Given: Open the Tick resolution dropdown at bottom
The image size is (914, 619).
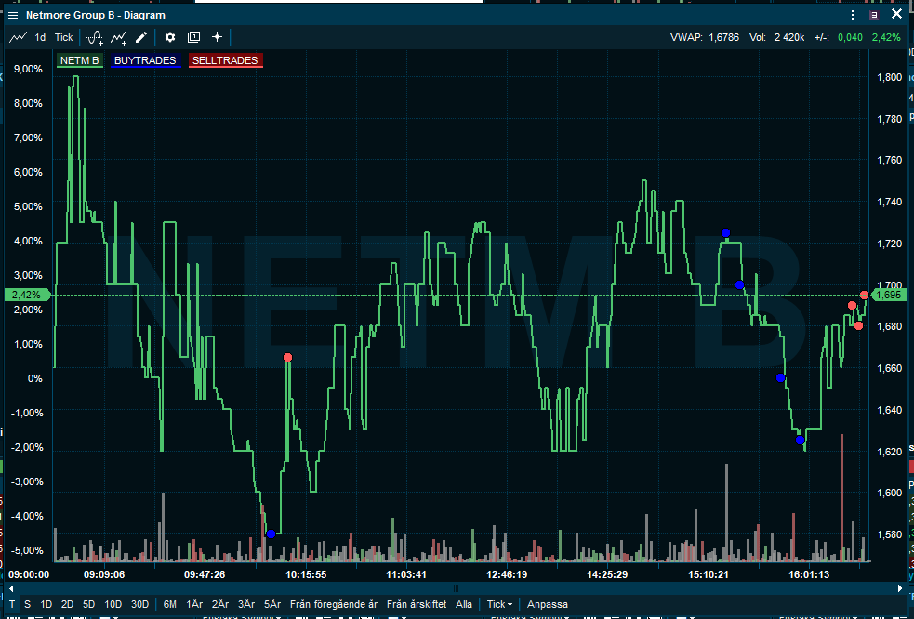Looking at the screenshot, I should click(x=499, y=604).
